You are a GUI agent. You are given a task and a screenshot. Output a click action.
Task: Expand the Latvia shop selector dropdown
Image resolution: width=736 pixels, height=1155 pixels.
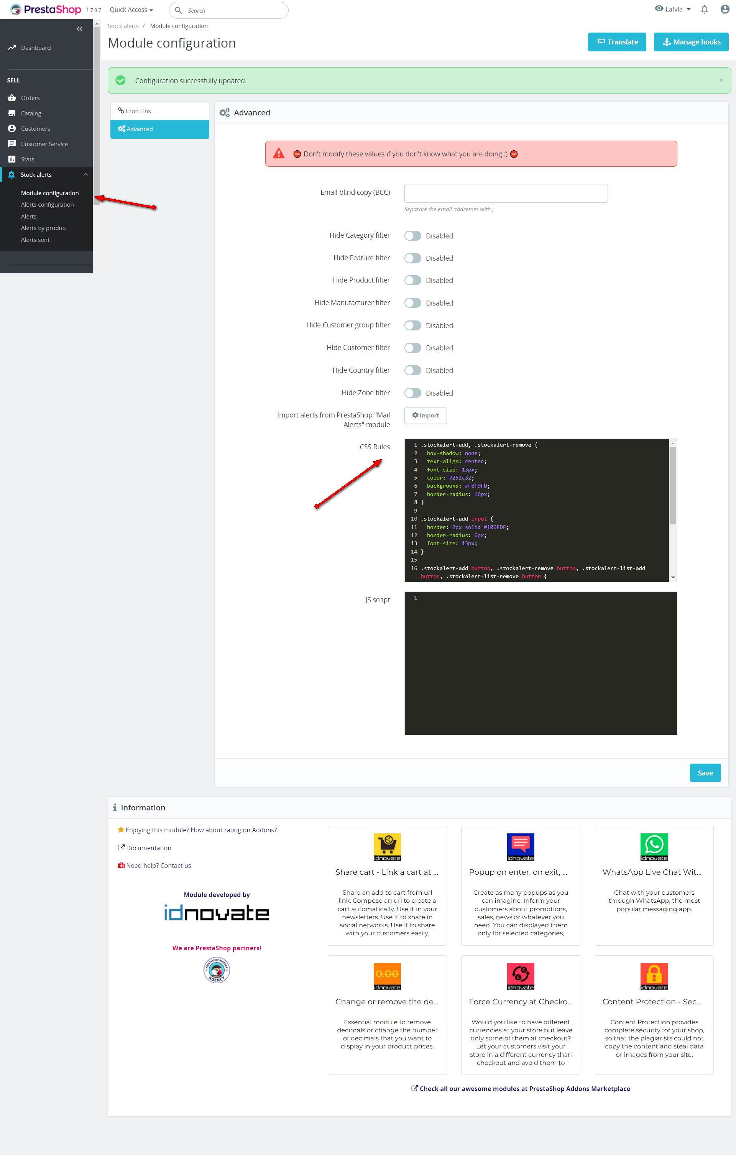673,9
